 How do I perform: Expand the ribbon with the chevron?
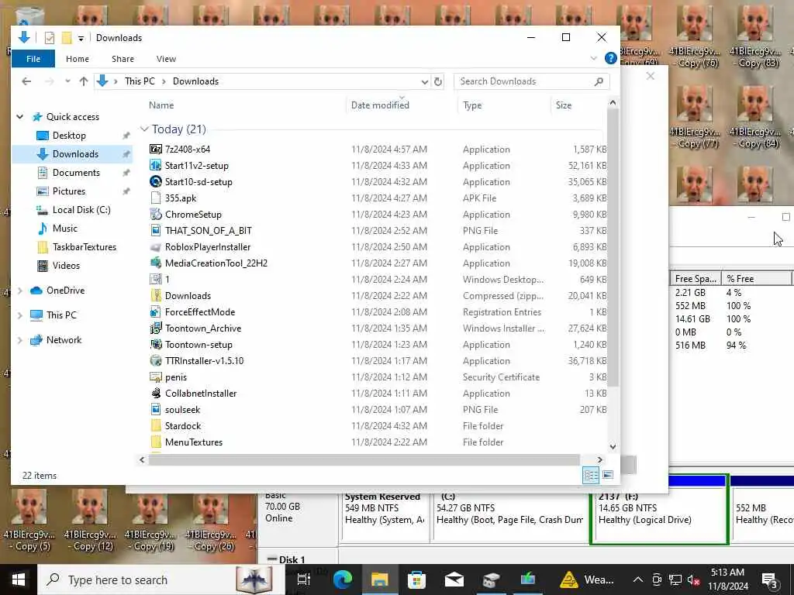[x=594, y=59]
